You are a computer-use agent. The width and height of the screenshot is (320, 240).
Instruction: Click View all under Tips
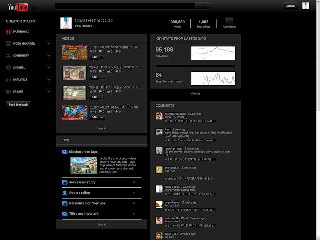[102, 224]
